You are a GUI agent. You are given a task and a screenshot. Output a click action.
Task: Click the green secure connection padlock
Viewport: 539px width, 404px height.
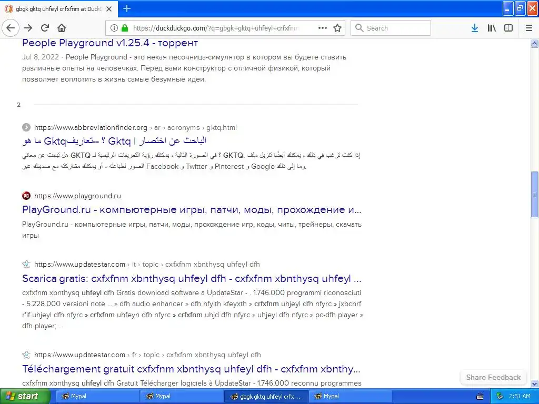(125, 28)
